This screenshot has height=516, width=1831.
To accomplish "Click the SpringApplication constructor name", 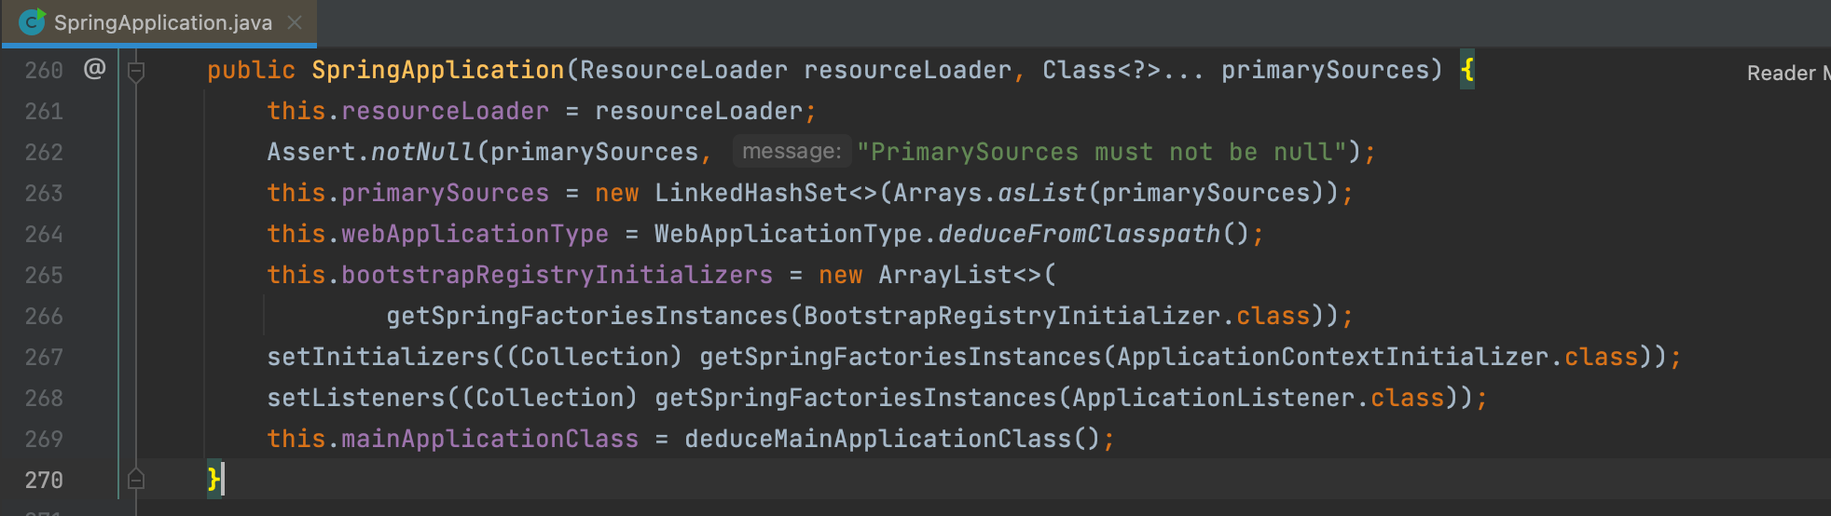I will (x=438, y=70).
